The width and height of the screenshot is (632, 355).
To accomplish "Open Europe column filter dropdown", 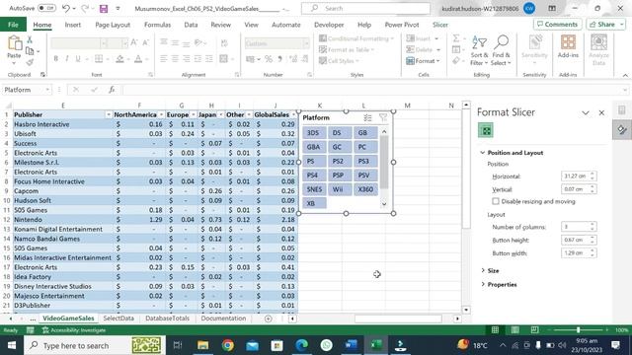I will [194, 115].
